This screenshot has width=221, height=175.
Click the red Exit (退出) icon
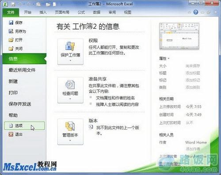[x=11, y=134]
